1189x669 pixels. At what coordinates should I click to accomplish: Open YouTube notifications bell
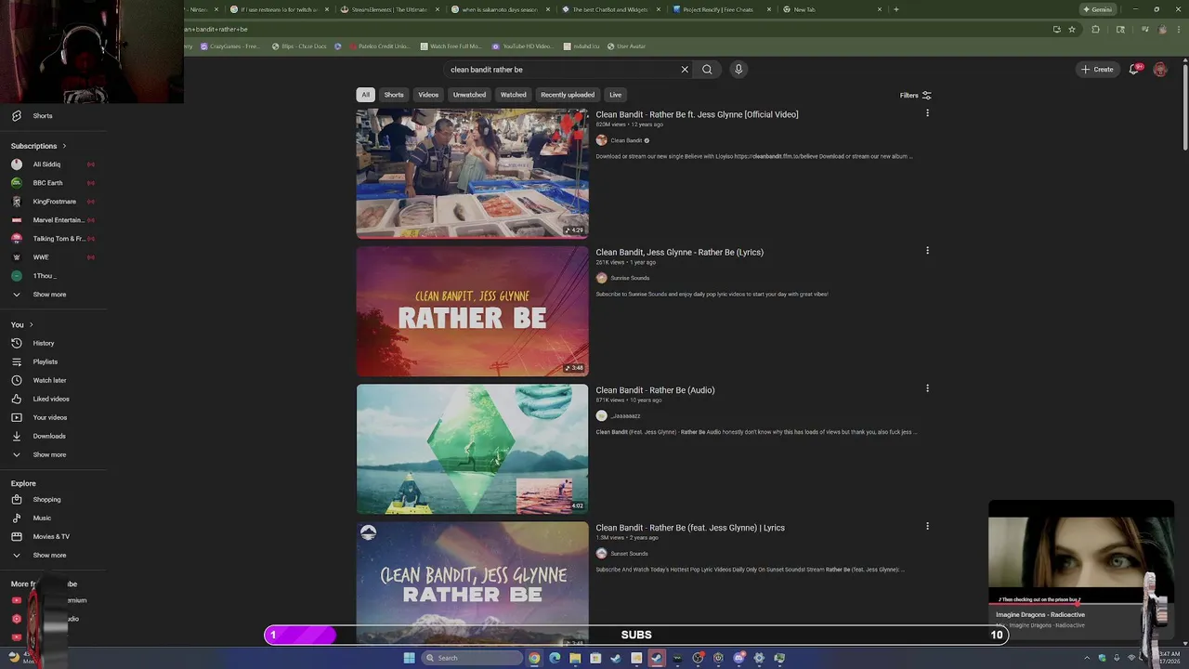(1134, 70)
